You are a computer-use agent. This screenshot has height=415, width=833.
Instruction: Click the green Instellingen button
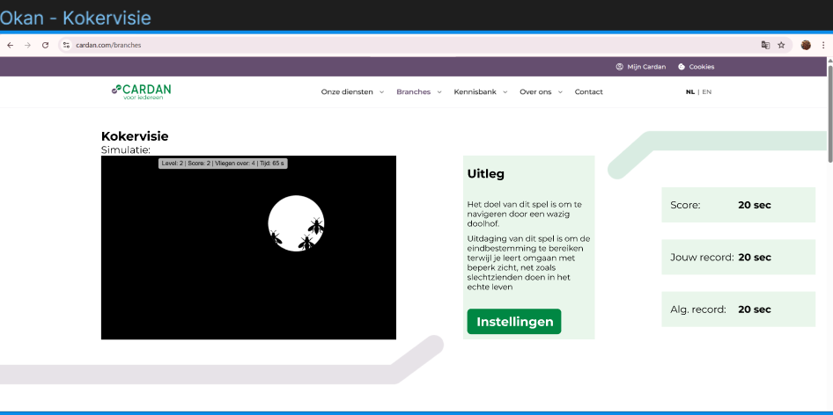[x=514, y=322]
